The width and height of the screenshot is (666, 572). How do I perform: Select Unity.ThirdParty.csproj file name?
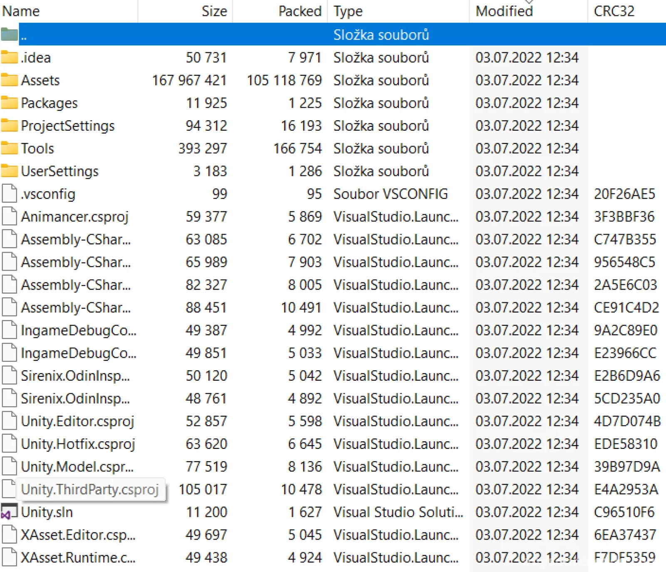89,490
